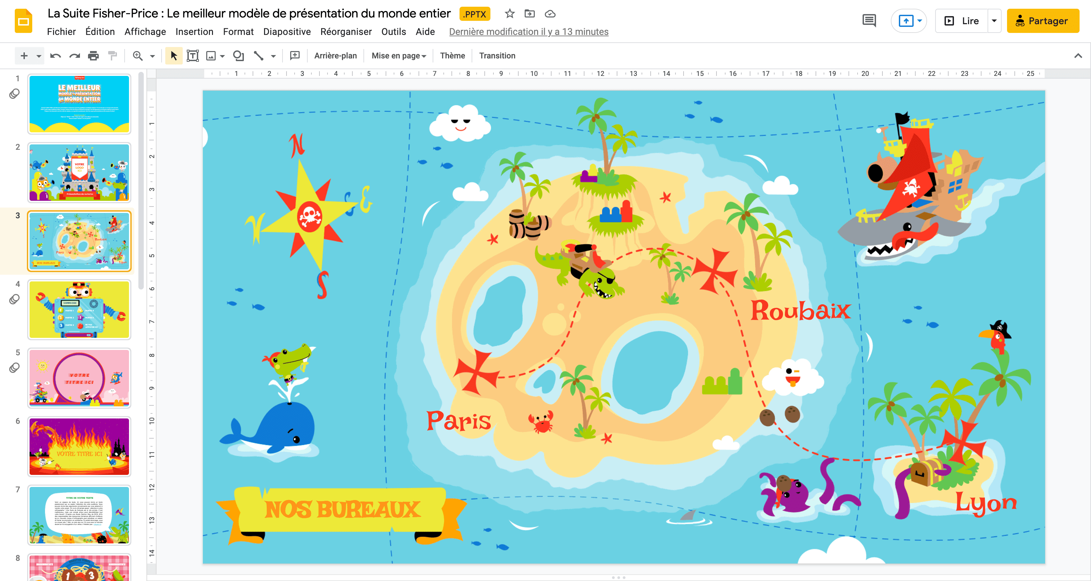The image size is (1091, 581).
Task: Star this presentation
Action: (510, 14)
